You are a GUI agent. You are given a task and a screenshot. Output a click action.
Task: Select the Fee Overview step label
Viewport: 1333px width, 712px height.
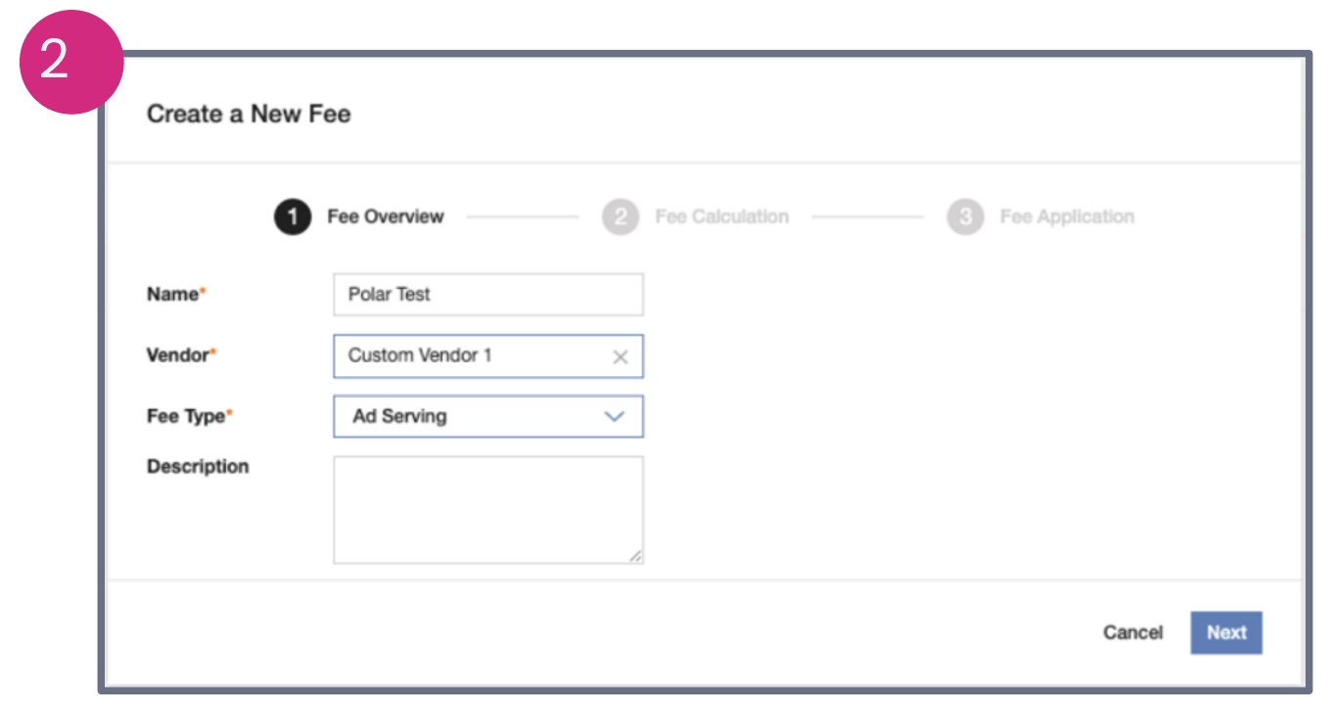(x=385, y=217)
